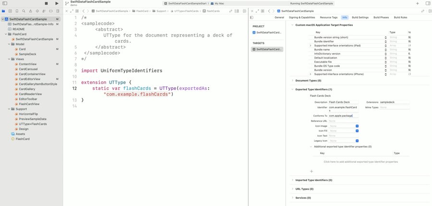Expand the URL Types section
This screenshot has height=206, width=432.
click(292, 189)
